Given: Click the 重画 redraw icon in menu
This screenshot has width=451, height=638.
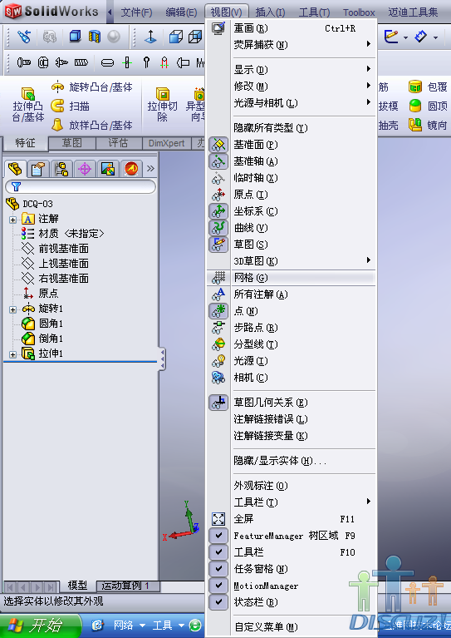Looking at the screenshot, I should coord(218,28).
